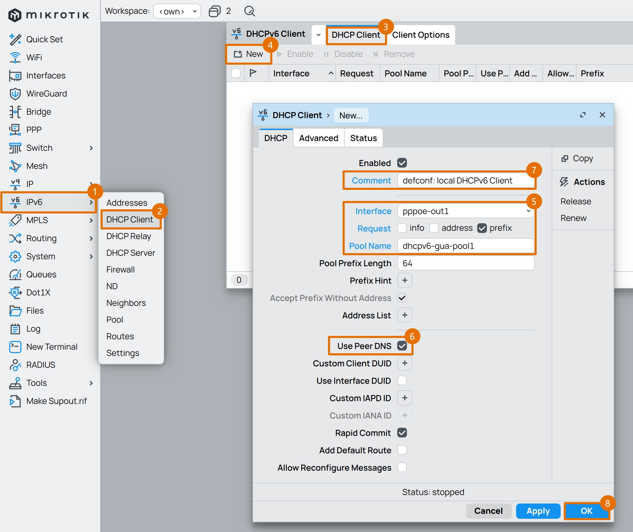This screenshot has height=532, width=633.
Task: Click the flag column header icon
Action: (x=253, y=73)
